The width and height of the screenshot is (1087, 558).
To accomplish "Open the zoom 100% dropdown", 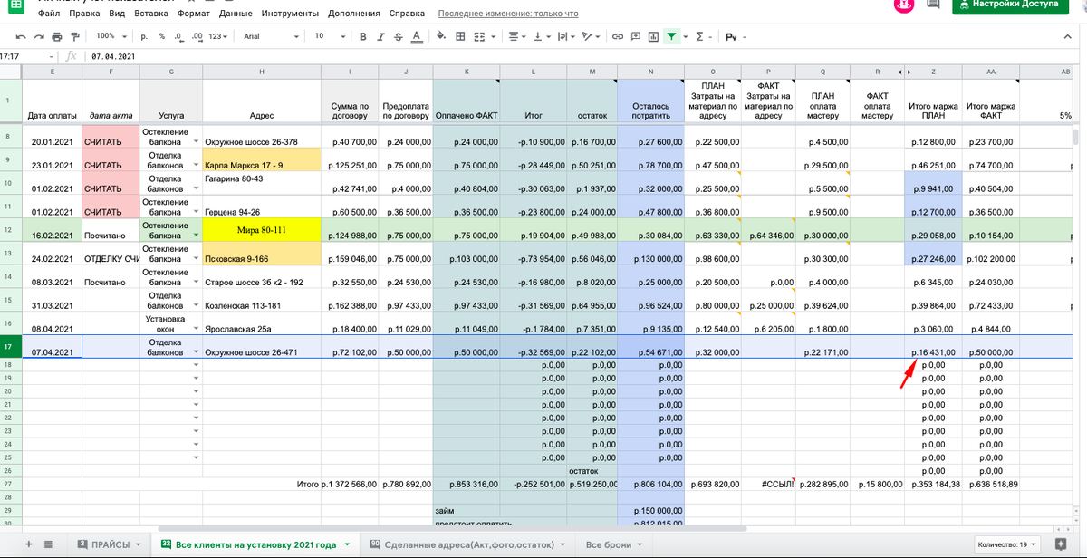I will (x=111, y=36).
